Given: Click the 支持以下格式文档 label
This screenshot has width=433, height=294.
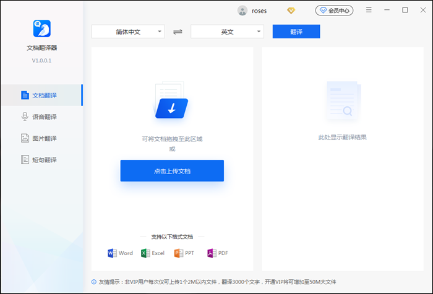Looking at the screenshot, I should pyautogui.click(x=172, y=237).
